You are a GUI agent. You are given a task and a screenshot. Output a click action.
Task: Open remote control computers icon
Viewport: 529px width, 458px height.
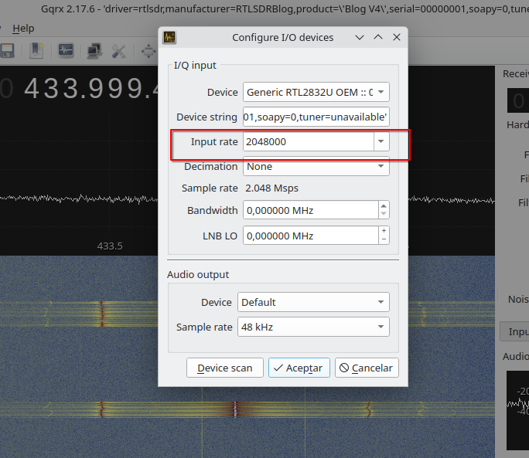(x=94, y=51)
